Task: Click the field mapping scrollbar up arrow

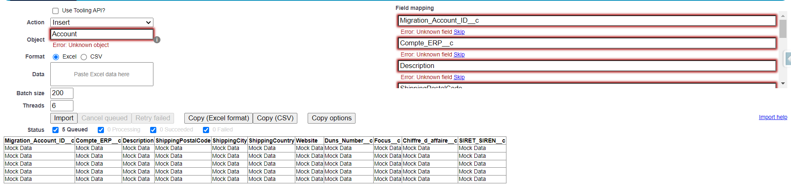Action: [x=783, y=16]
